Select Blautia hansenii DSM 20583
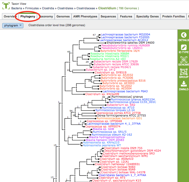 [x=105, y=140]
